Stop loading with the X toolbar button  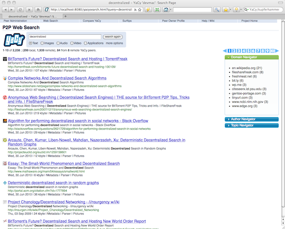(x=29, y=10)
